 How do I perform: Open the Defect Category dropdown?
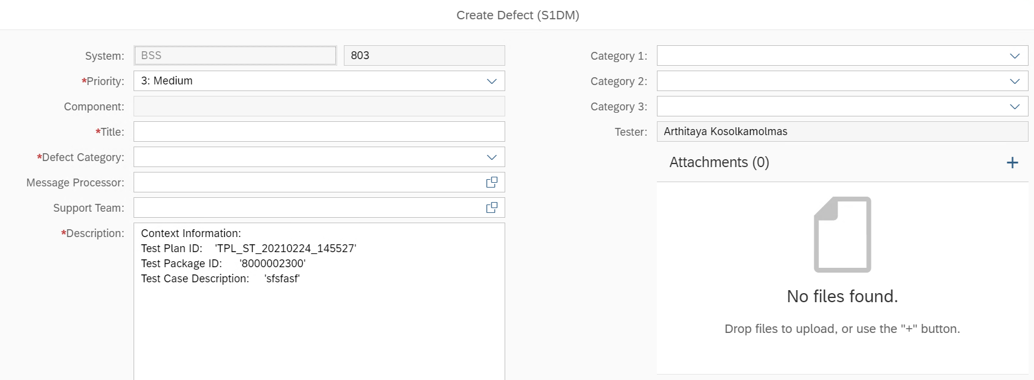pos(492,157)
